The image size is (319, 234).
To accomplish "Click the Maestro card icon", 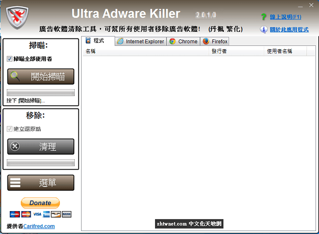I will 15,214.
